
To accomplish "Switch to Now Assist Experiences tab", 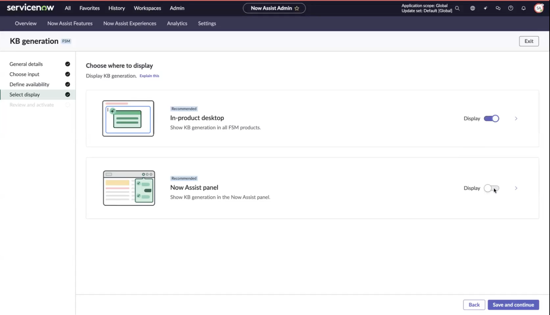I will (x=130, y=23).
